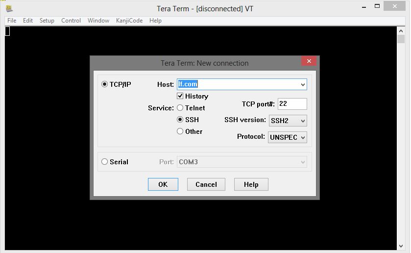The height and width of the screenshot is (253, 411).
Task: Click the terminal scrollbar down arrow
Action: (x=401, y=246)
